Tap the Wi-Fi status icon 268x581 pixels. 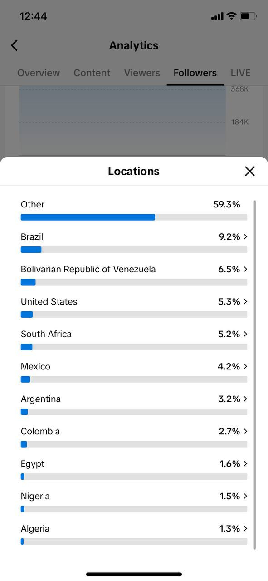click(x=232, y=16)
